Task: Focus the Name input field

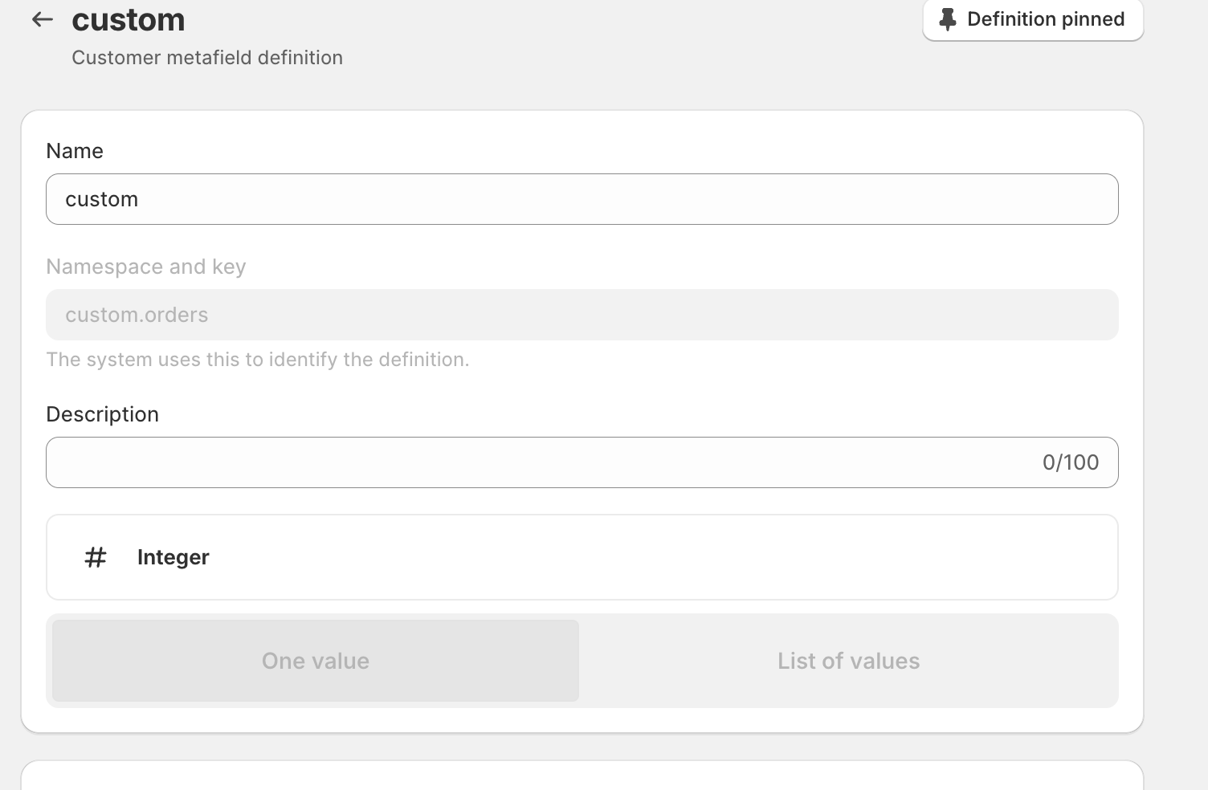Action: (x=582, y=199)
